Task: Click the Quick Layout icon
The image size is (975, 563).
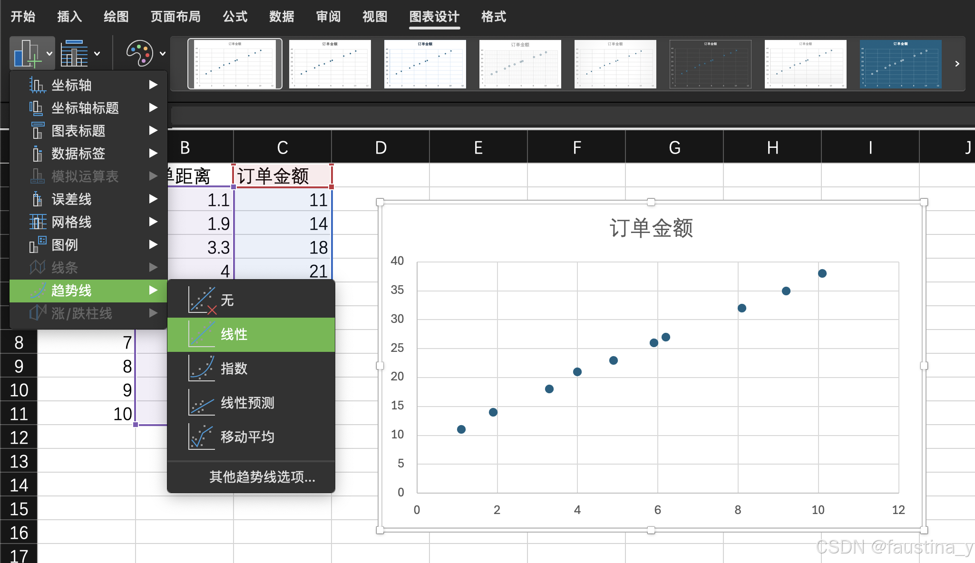Action: pos(75,53)
